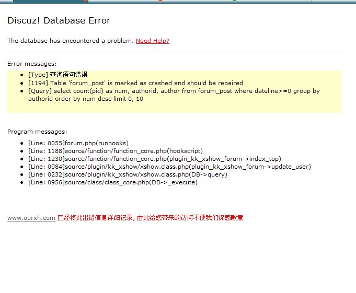The height and width of the screenshot is (293, 356).
Task: Click the '[Line: 0956]' class_core.php entry
Action: click(x=113, y=182)
